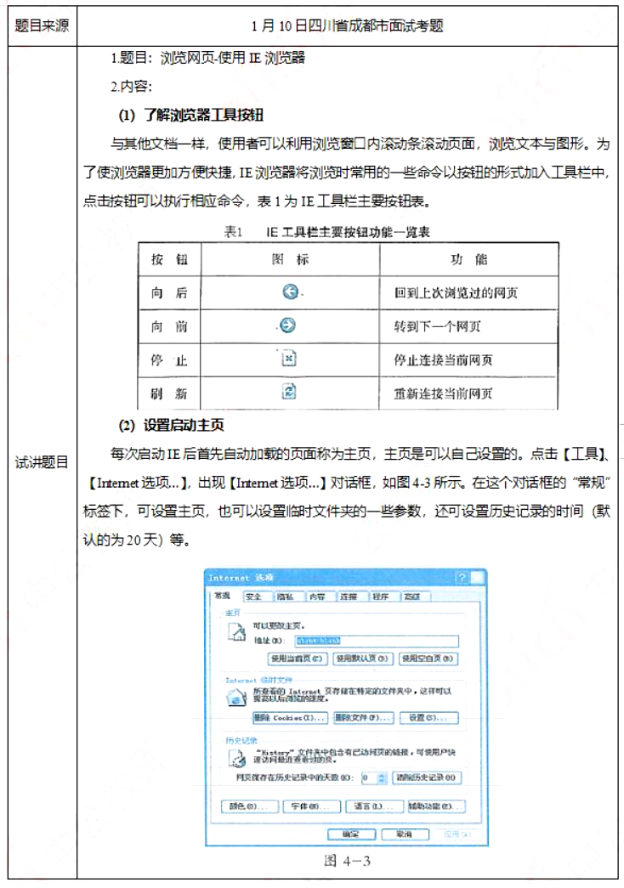Click the history days number field
This screenshot has width=624, height=888.
[369, 778]
